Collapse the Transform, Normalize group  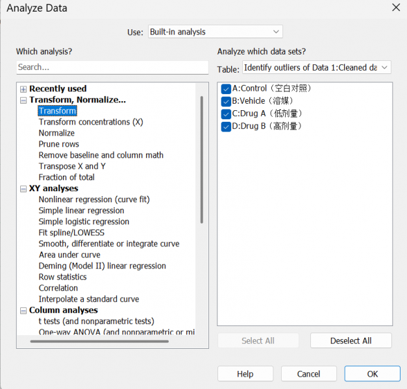pos(23,100)
